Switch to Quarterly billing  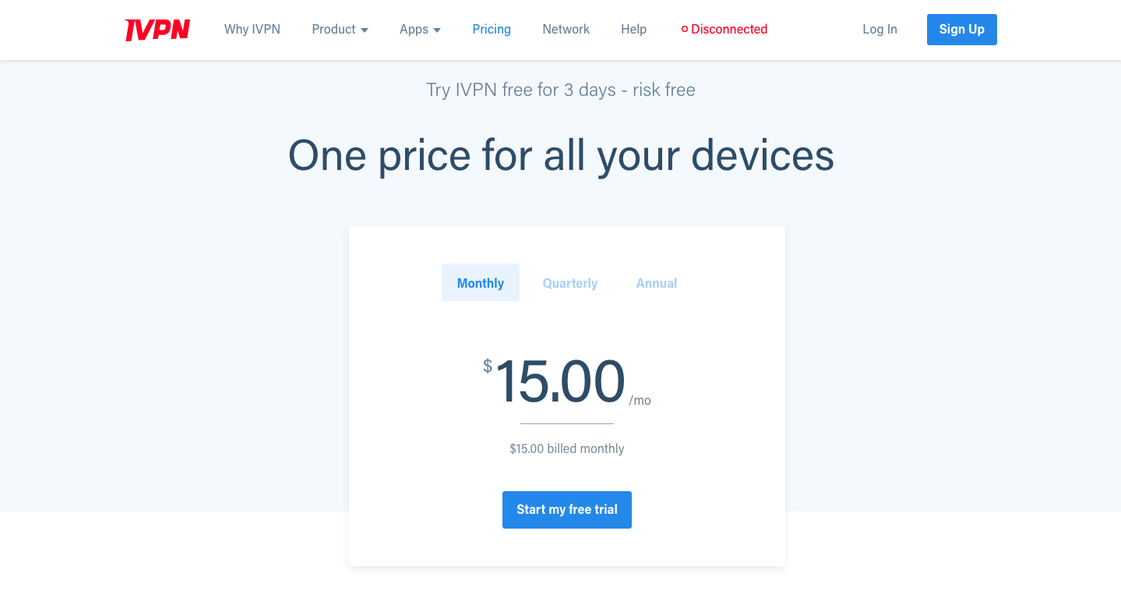[570, 282]
